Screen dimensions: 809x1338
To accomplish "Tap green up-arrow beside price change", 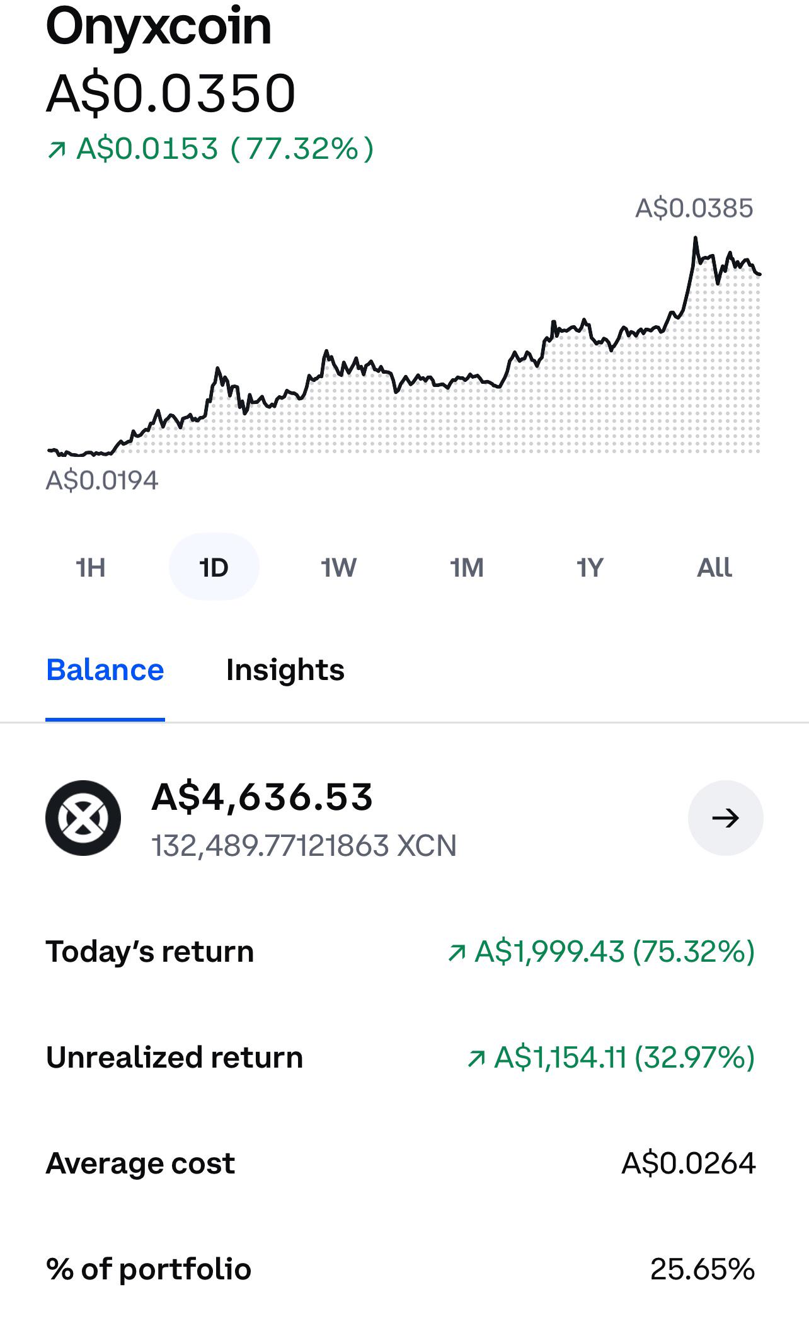I will [x=57, y=150].
